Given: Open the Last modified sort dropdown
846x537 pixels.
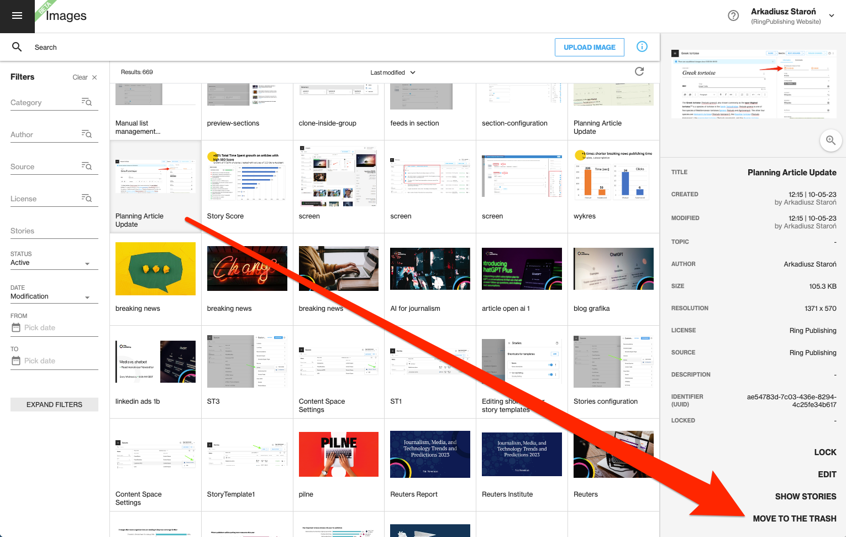Looking at the screenshot, I should point(393,72).
